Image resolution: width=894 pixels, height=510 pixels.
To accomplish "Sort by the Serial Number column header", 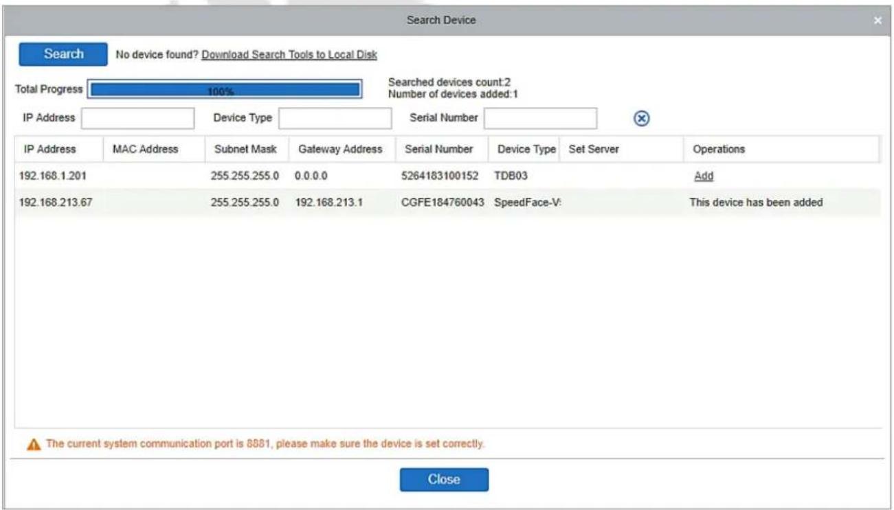I will 438,149.
